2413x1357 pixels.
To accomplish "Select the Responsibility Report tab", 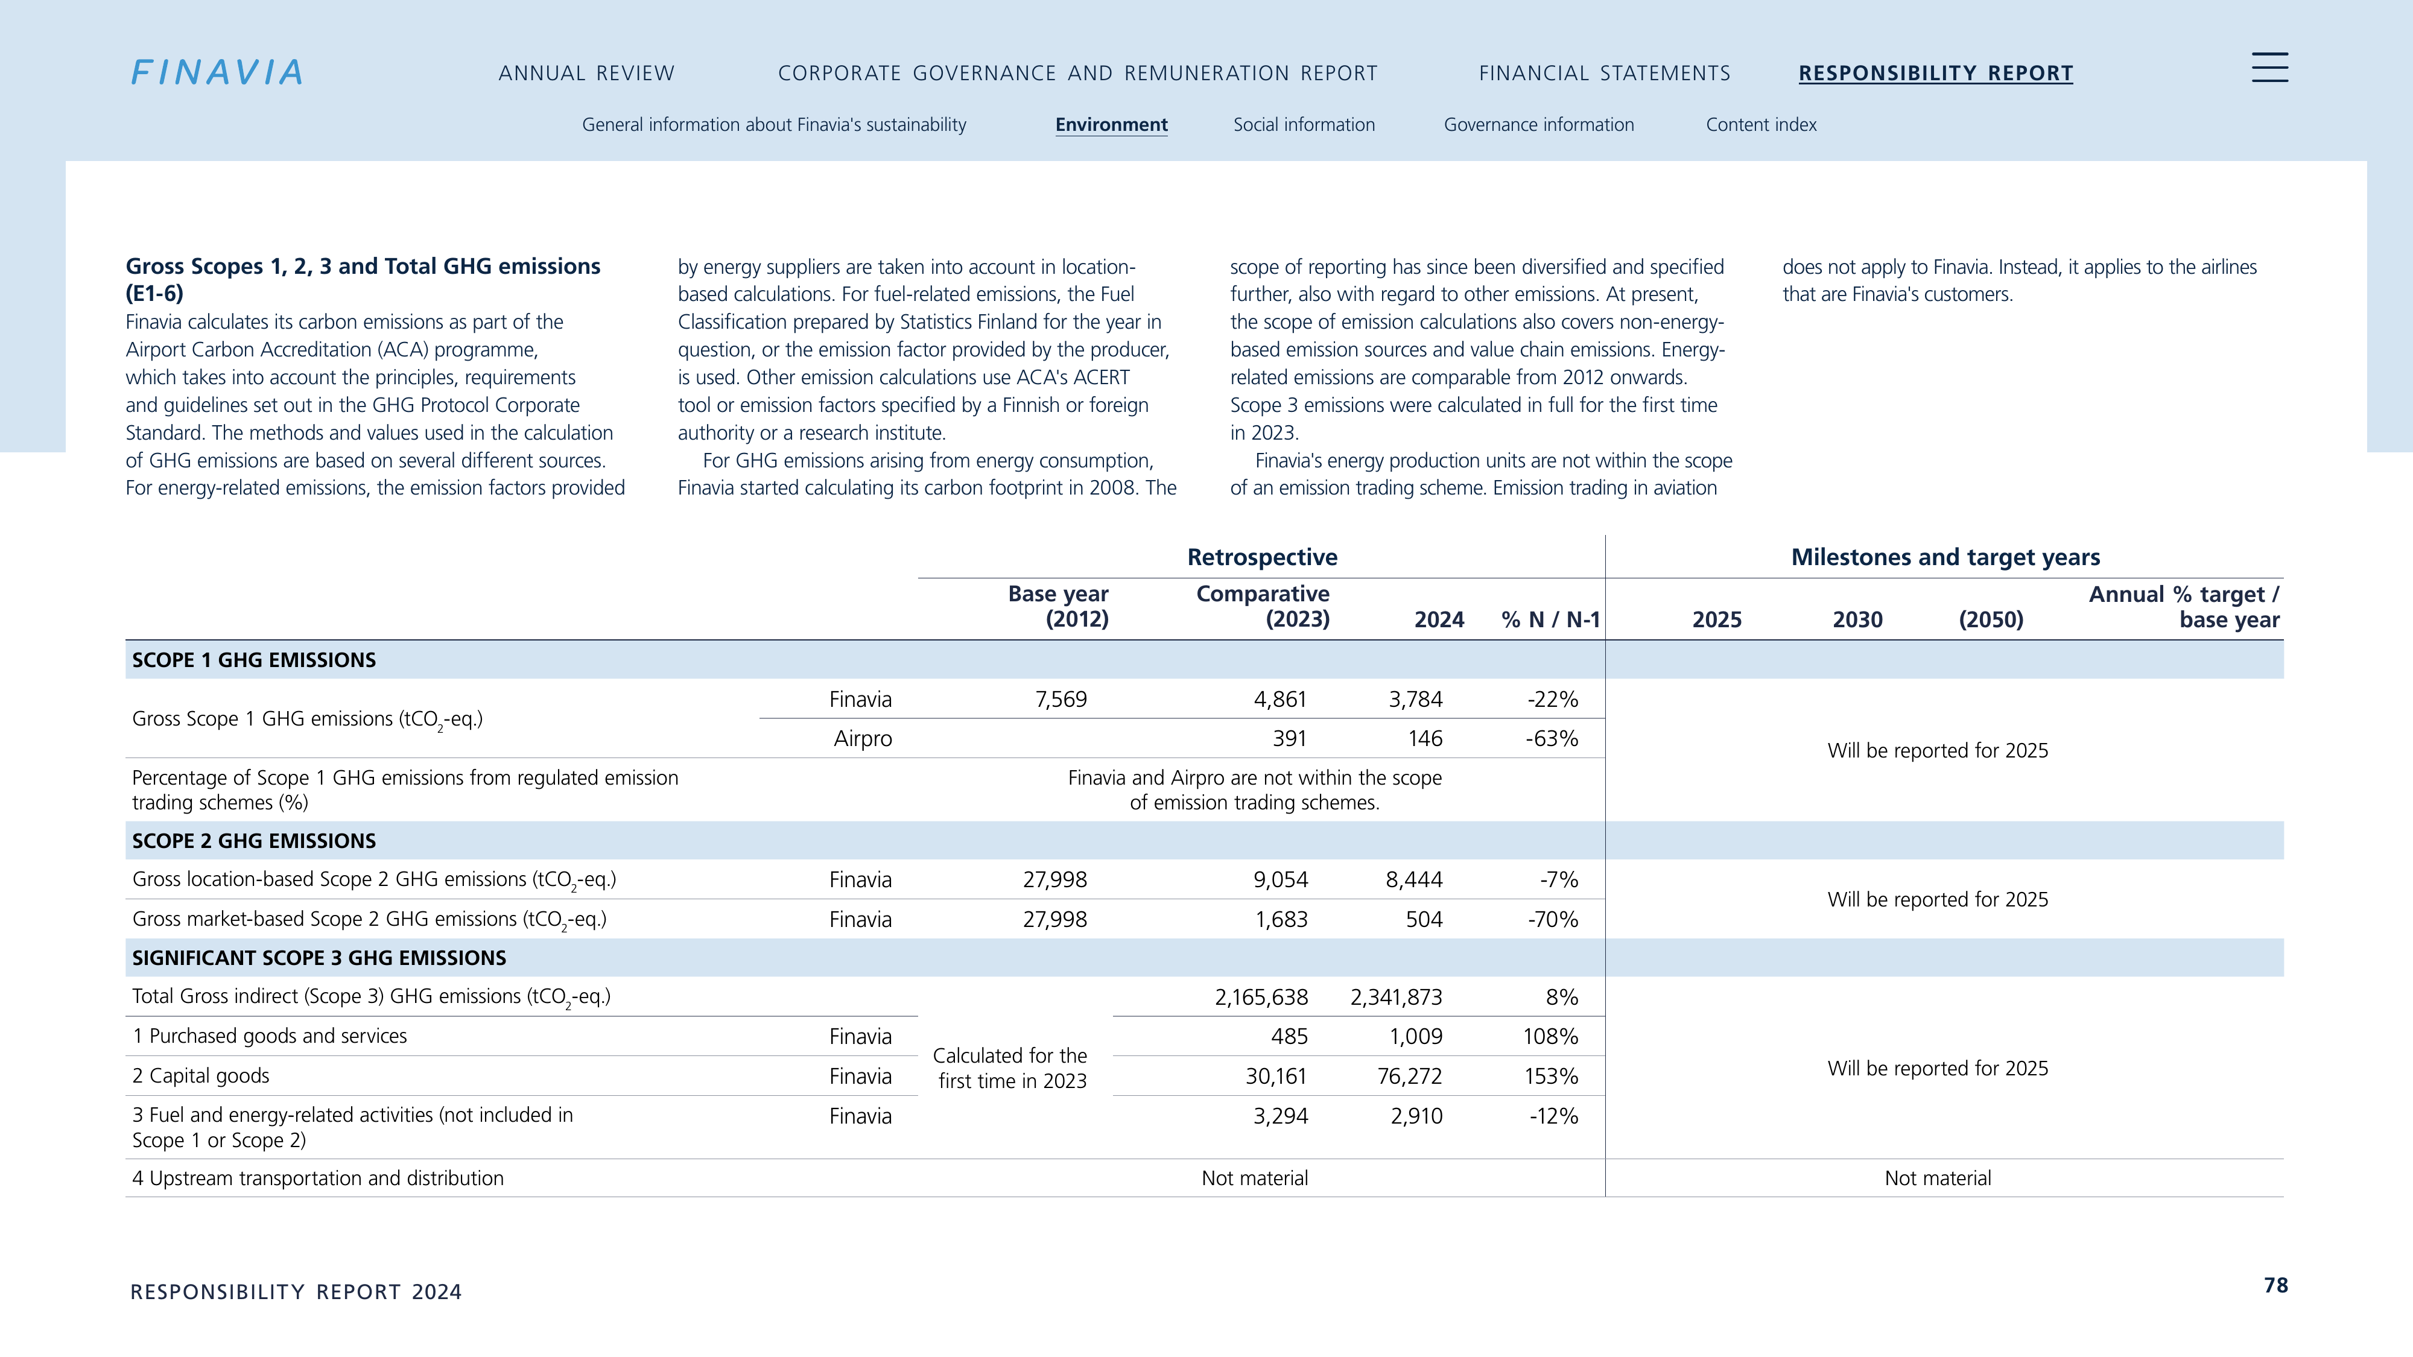I will pyautogui.click(x=1935, y=73).
